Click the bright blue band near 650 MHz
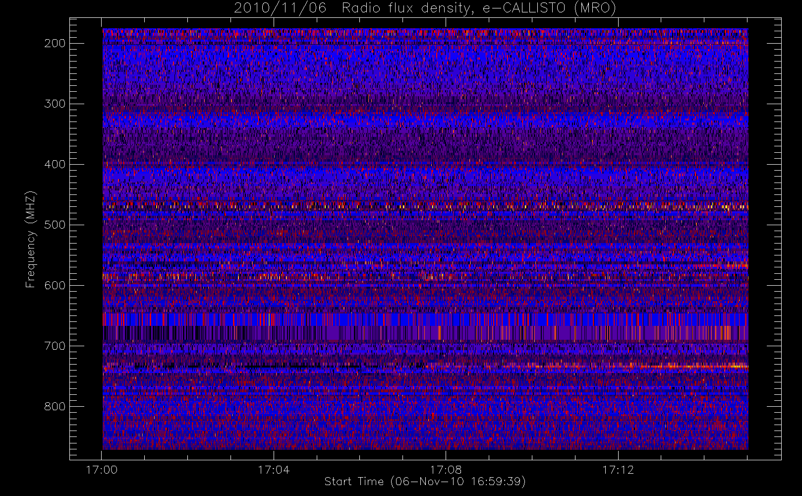Screen dimensions: 802x496 tap(425, 319)
